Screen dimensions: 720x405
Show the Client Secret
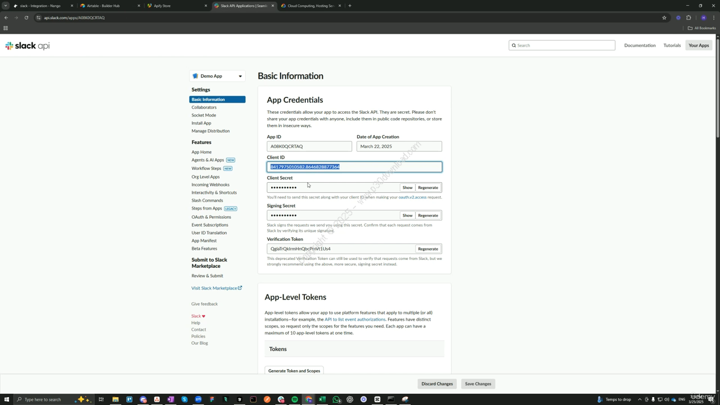407,187
